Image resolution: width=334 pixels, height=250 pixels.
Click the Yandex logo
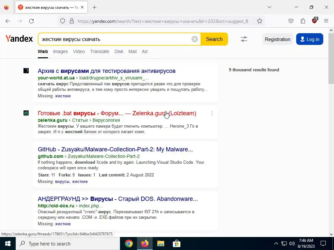point(19,39)
